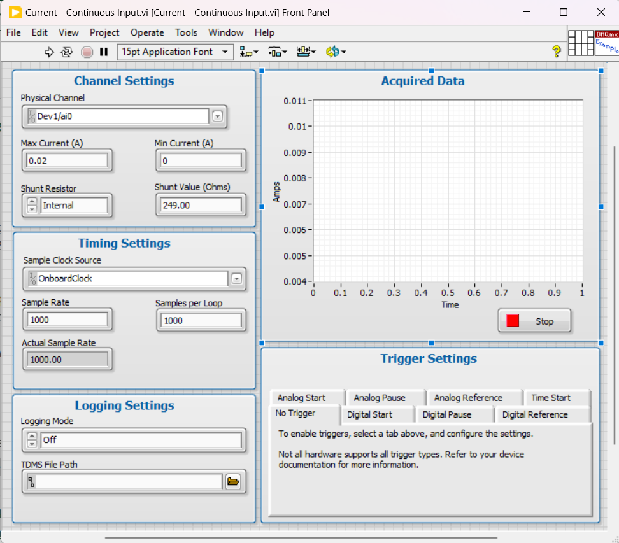Open the Window menu

[226, 32]
